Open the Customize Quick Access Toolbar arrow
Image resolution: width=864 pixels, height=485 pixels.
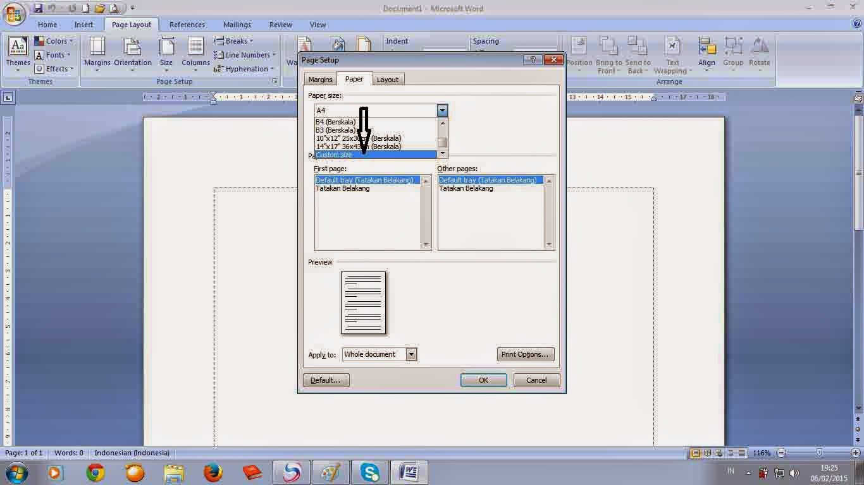132,8
